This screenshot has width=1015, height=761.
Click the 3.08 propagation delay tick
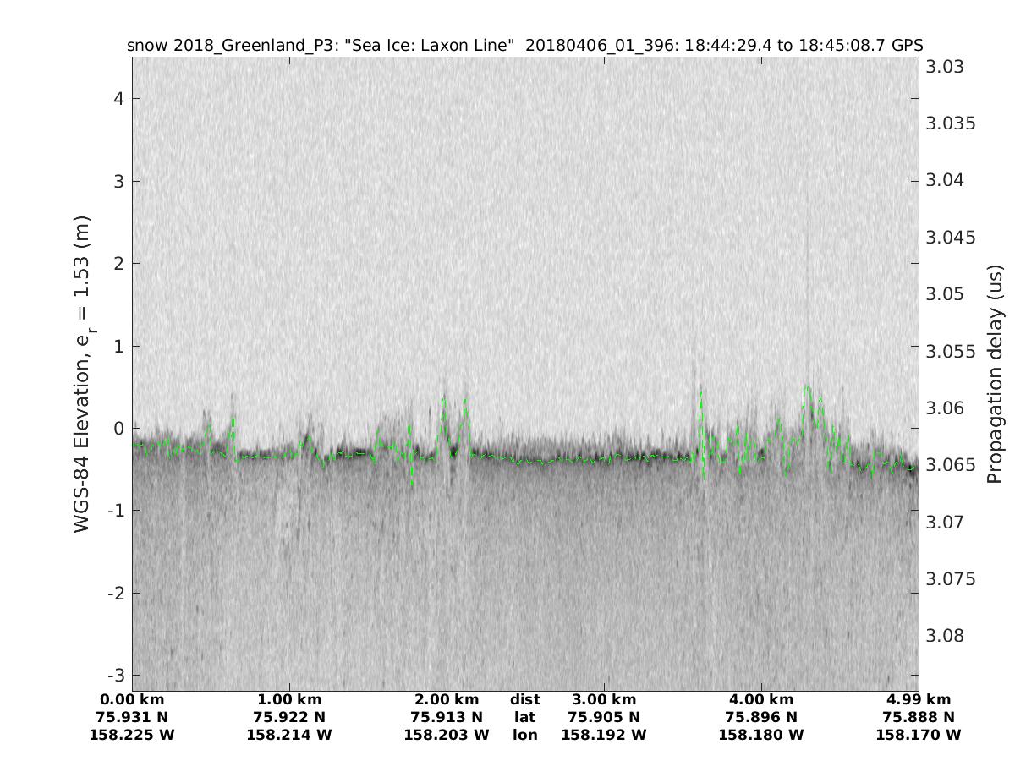click(x=944, y=636)
